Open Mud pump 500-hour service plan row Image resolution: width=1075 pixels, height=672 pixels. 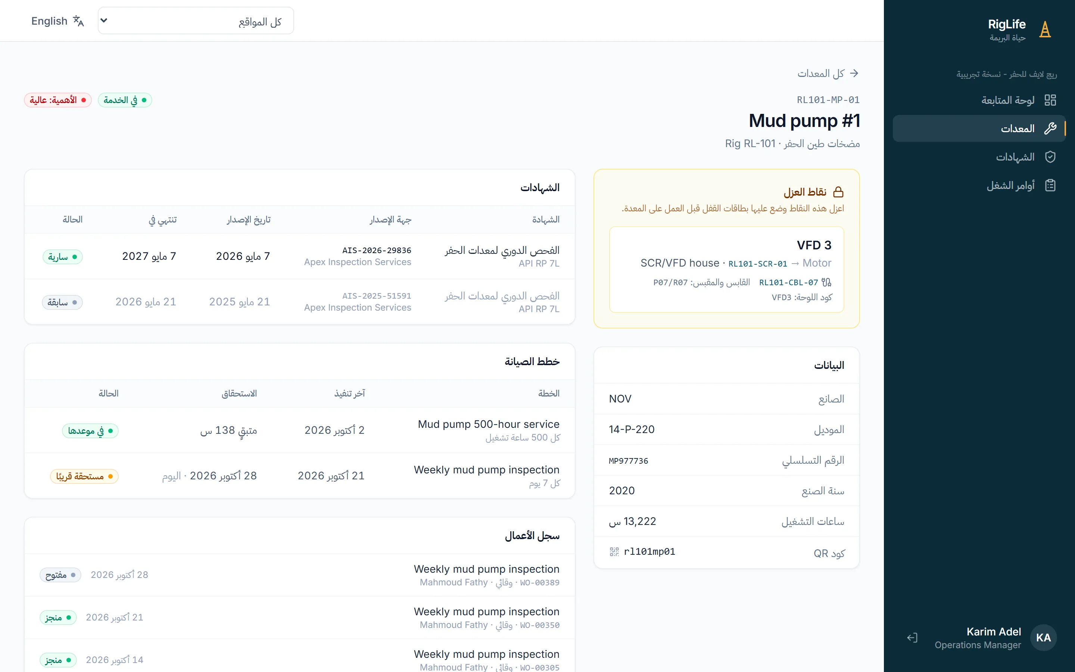click(x=300, y=430)
